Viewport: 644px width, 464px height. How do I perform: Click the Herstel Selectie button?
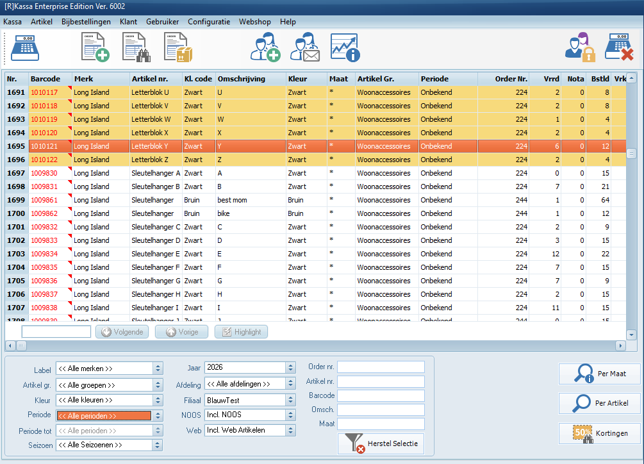[381, 444]
